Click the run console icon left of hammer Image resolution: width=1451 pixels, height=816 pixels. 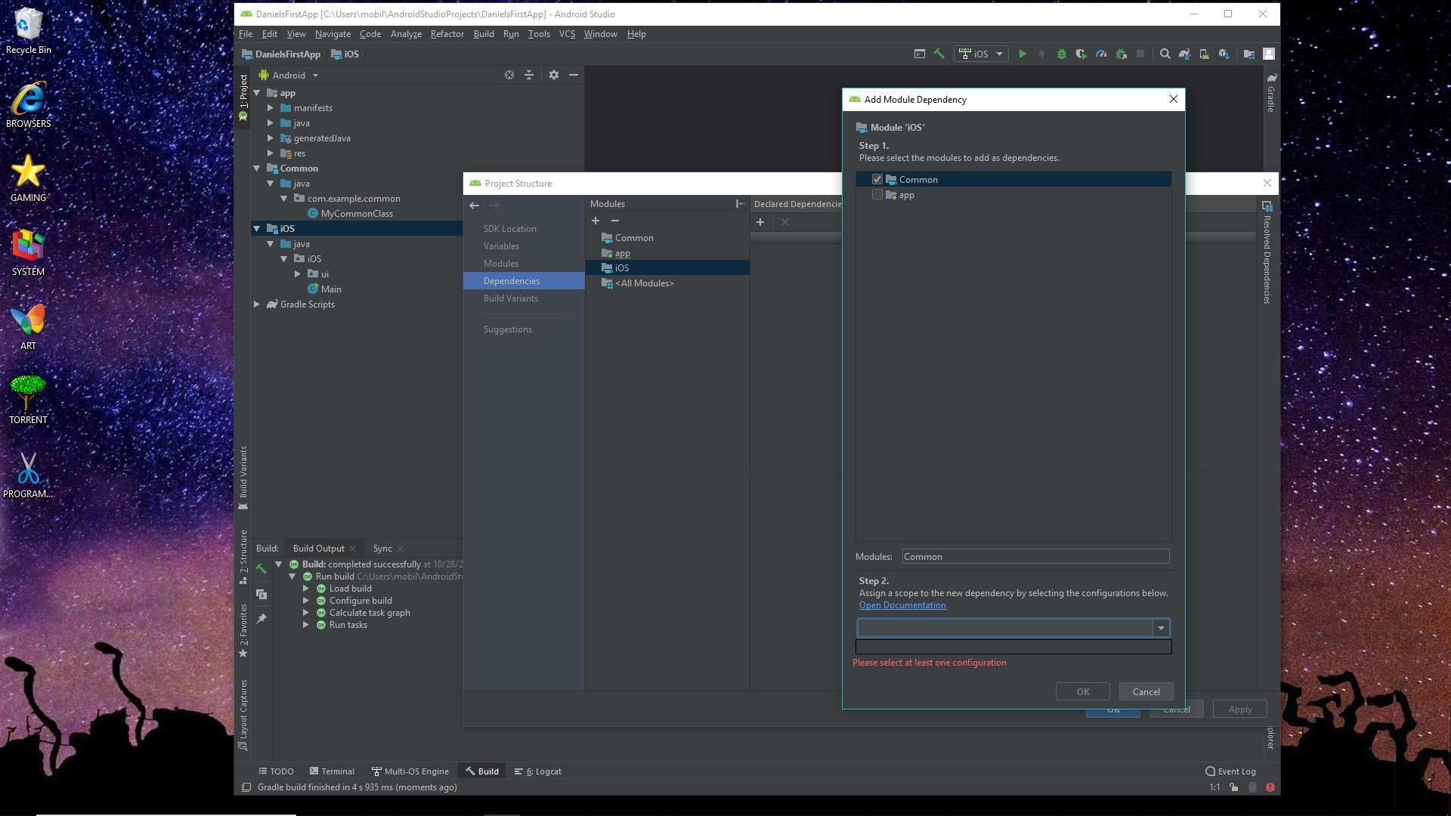click(919, 54)
